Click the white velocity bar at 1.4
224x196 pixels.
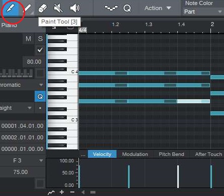point(178,176)
